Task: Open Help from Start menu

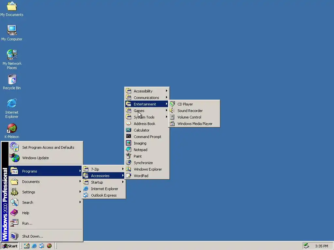Action: [45, 213]
